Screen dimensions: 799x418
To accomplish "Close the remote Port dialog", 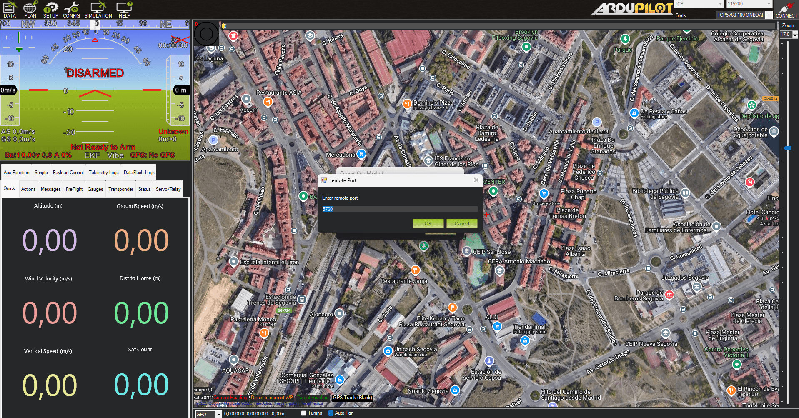I will coord(476,180).
